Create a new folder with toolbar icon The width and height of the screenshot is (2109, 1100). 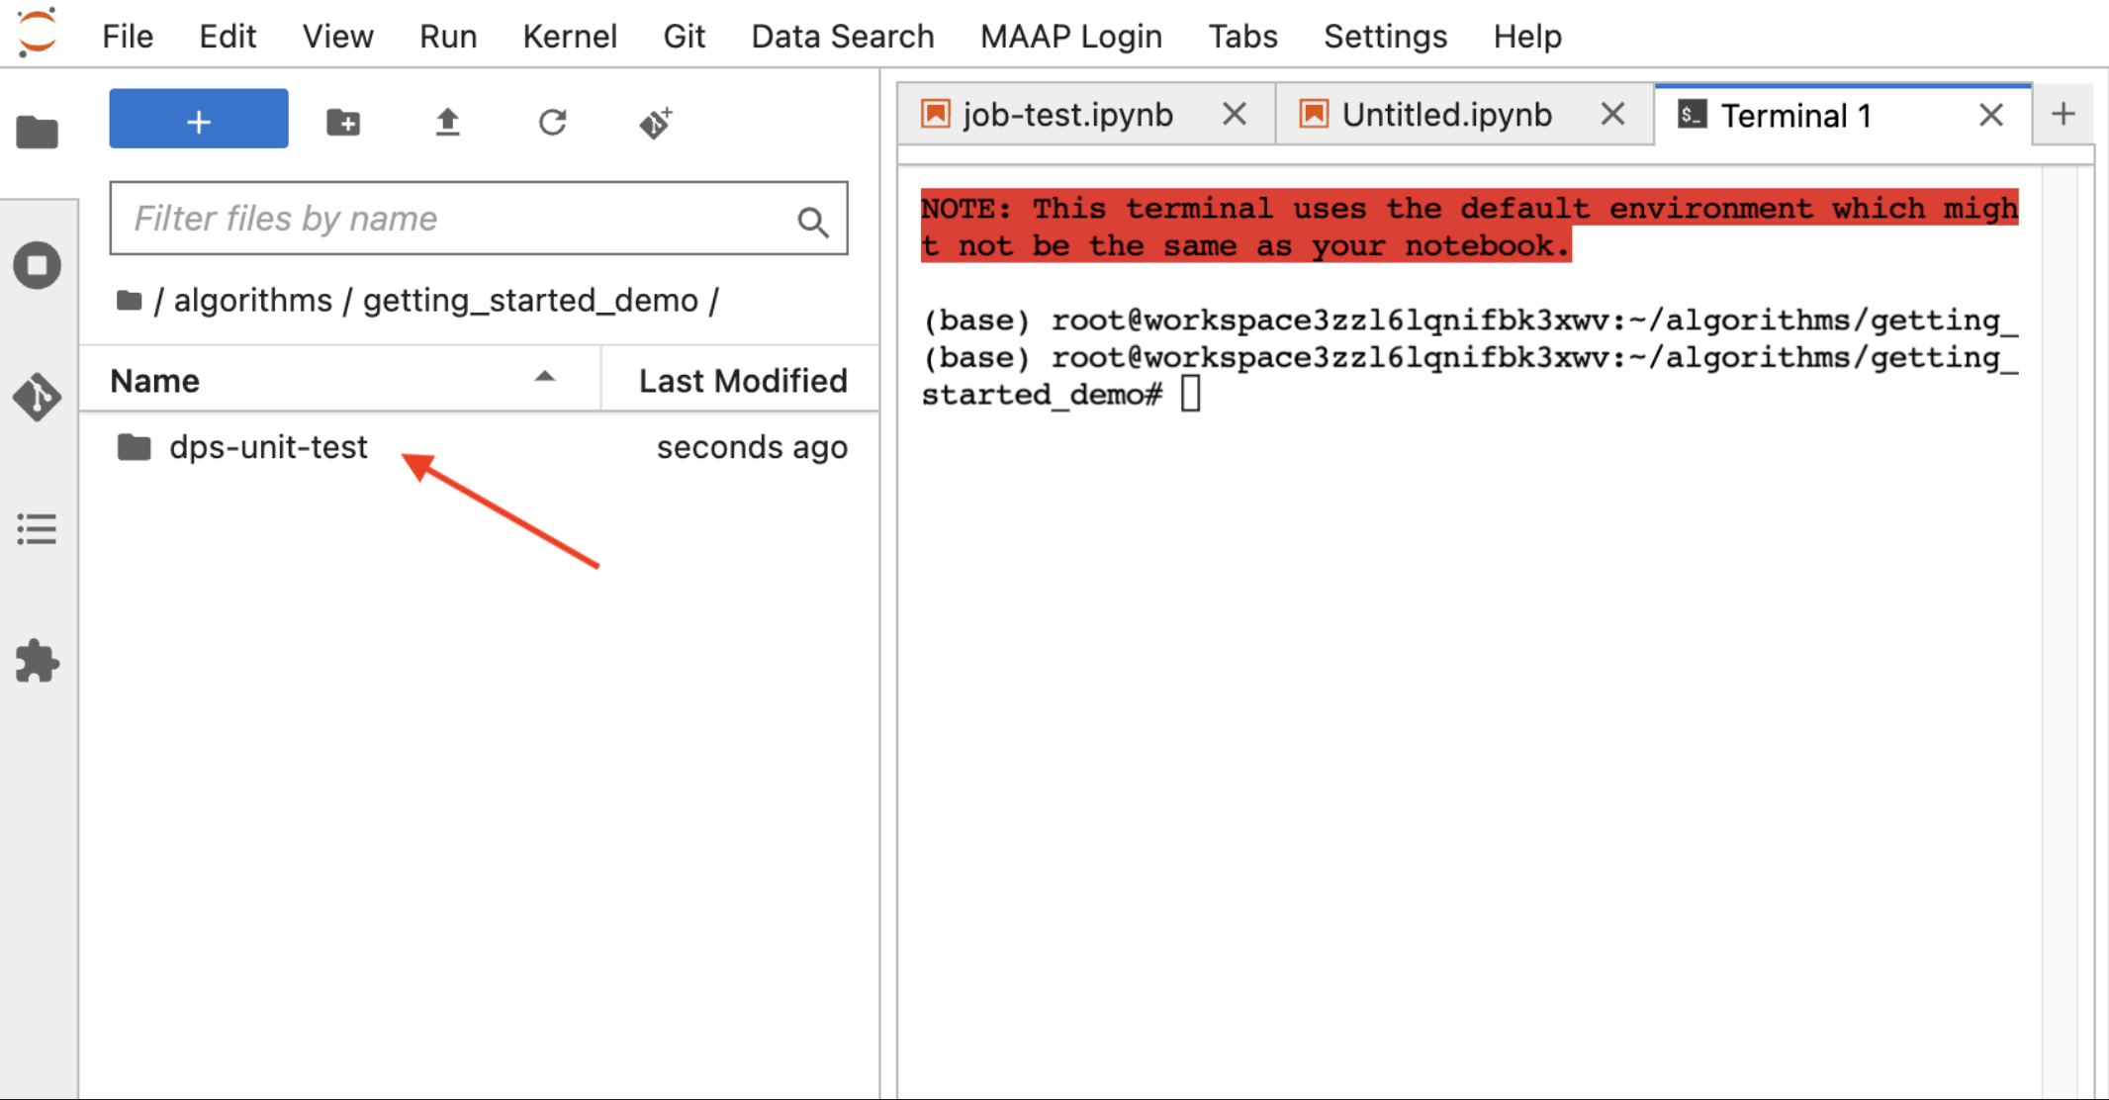point(343,122)
